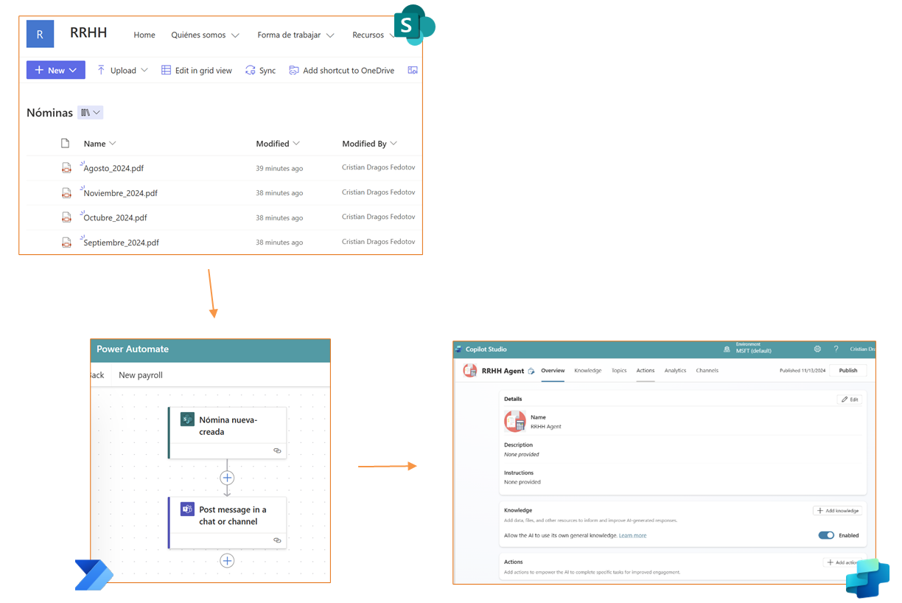Open the Agosto_2024.pdf file icon
This screenshot has height=603, width=902.
tap(67, 167)
